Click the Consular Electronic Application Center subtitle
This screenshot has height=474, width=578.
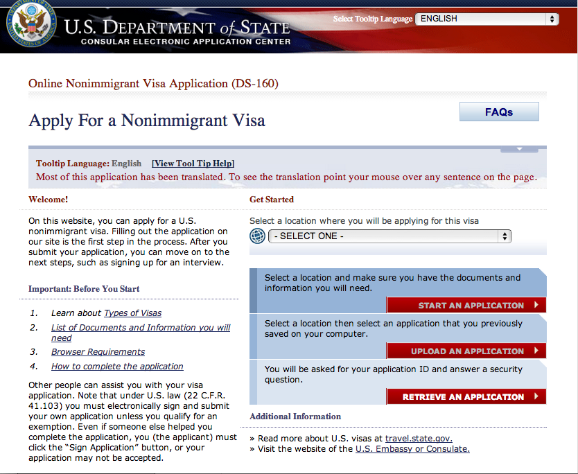click(x=185, y=42)
